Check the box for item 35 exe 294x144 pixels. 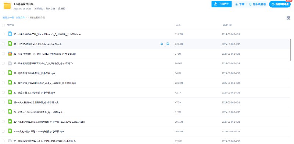pos(3,34)
